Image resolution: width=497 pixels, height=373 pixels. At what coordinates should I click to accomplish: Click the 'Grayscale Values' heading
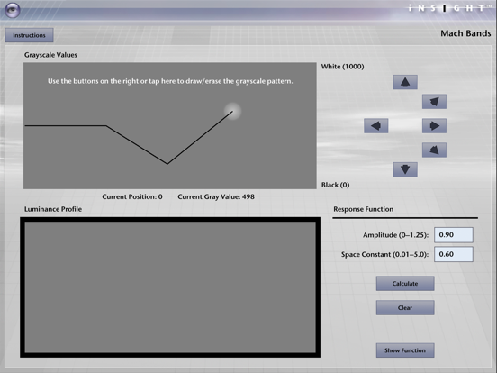(50, 55)
